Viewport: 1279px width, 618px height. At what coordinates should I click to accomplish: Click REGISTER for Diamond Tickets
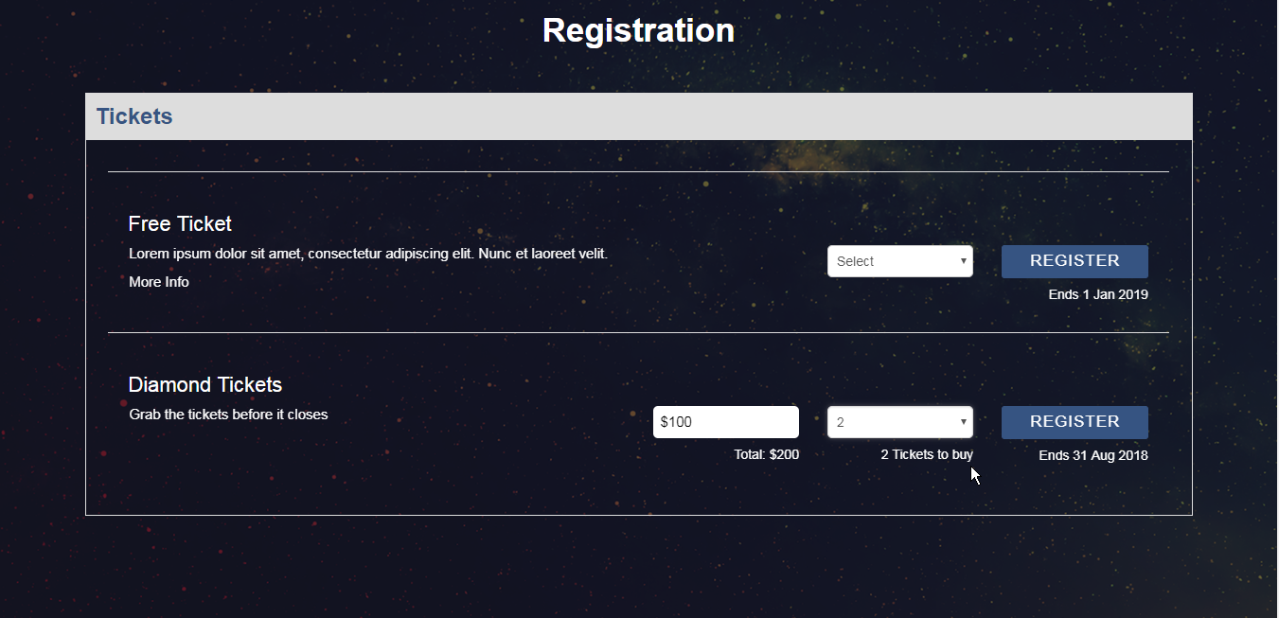pos(1075,422)
